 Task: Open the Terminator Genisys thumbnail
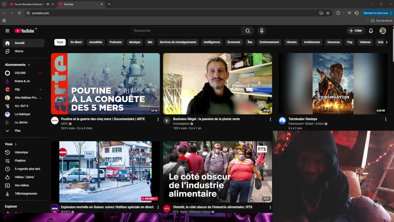333,84
